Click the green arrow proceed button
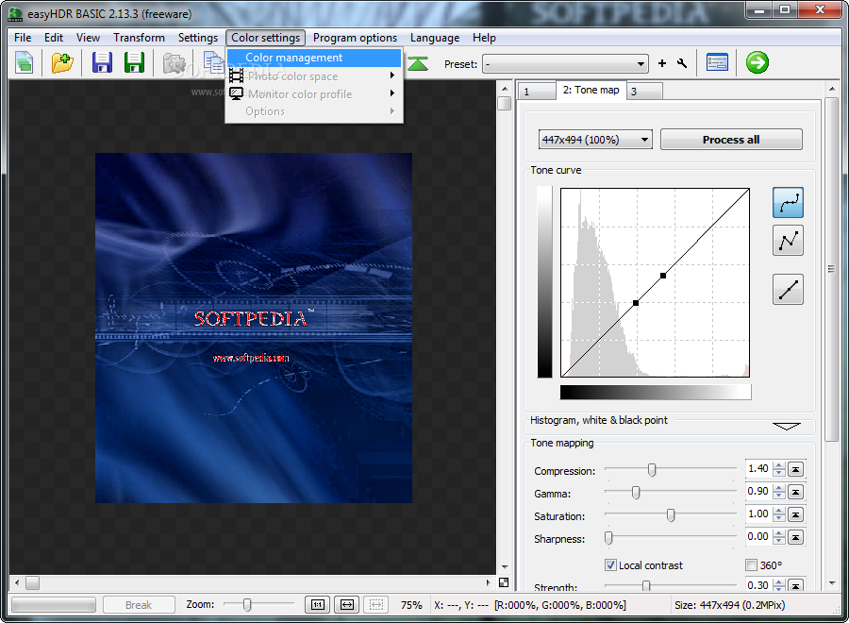 tap(757, 62)
